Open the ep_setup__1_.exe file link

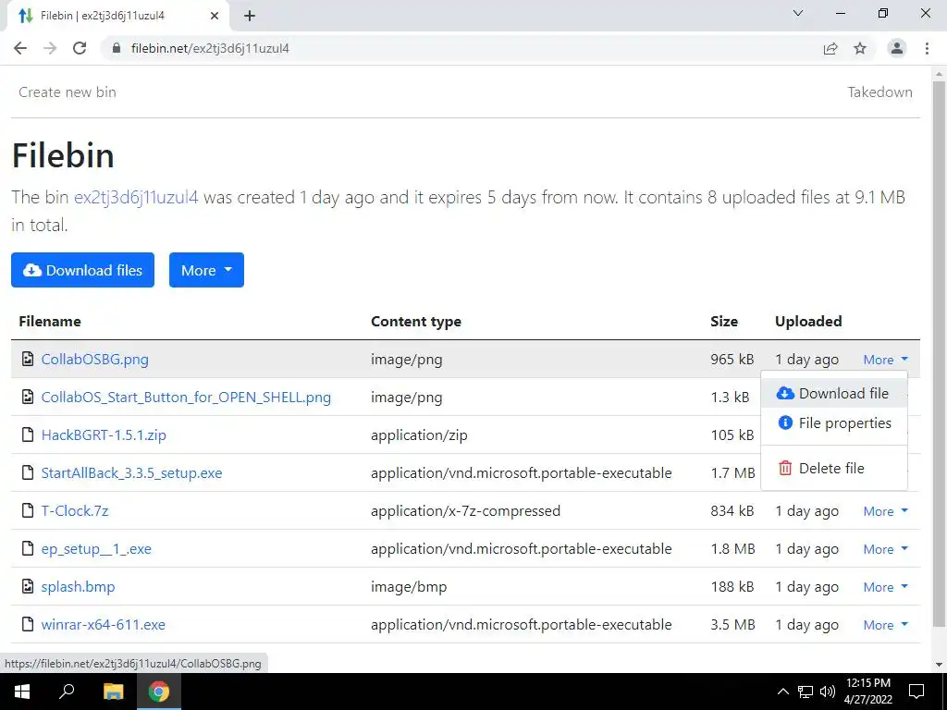pyautogui.click(x=96, y=549)
